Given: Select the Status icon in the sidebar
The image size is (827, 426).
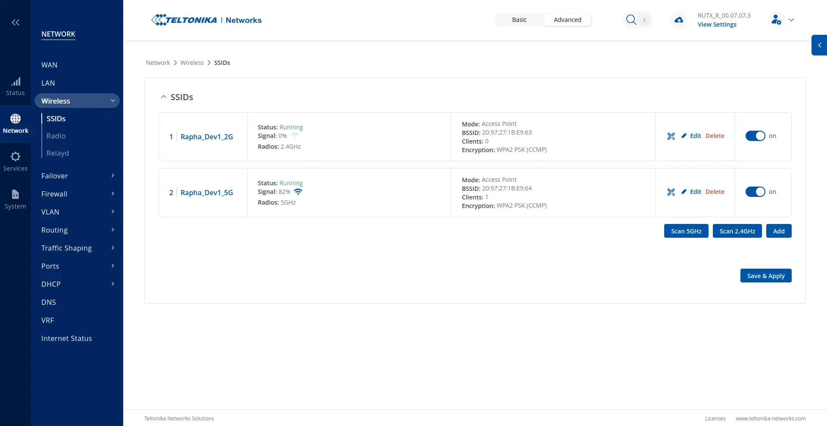Looking at the screenshot, I should pos(16,85).
